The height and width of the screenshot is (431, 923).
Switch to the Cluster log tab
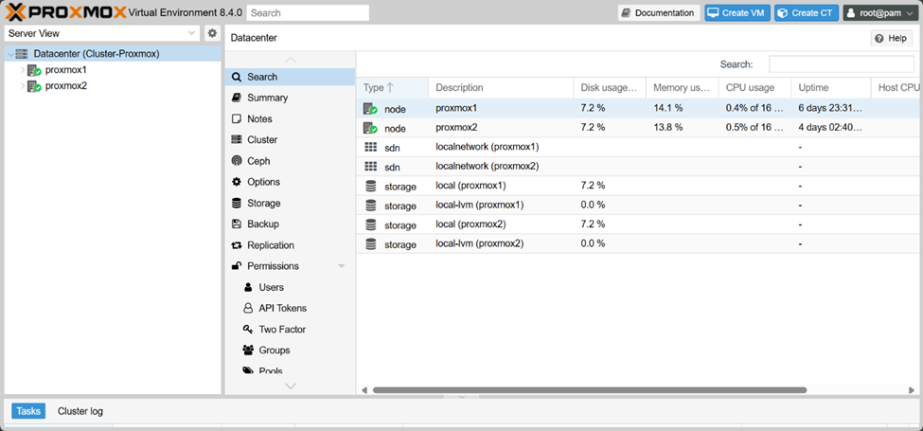(80, 411)
